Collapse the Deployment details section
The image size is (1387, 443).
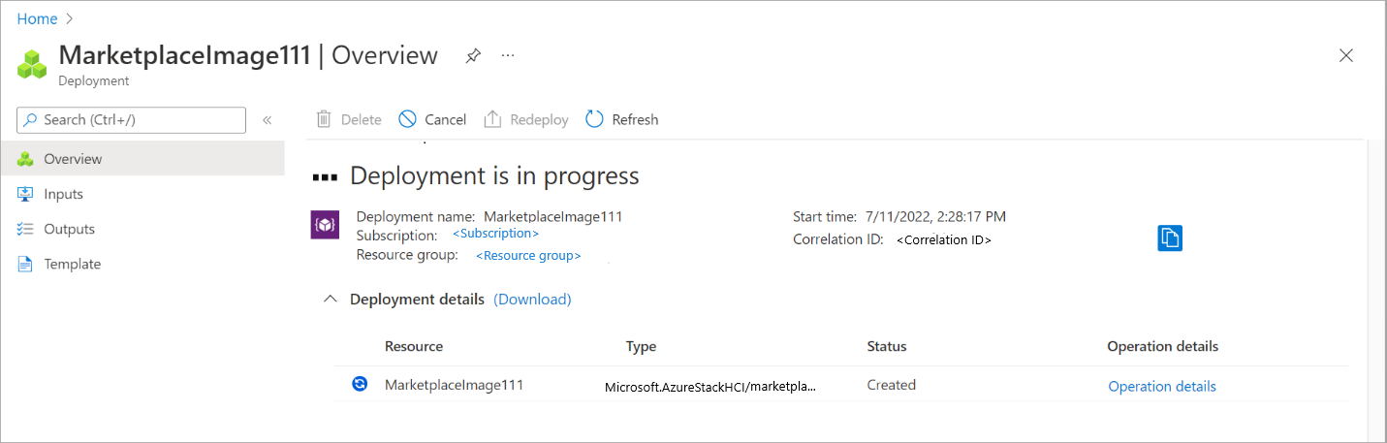pyautogui.click(x=331, y=300)
